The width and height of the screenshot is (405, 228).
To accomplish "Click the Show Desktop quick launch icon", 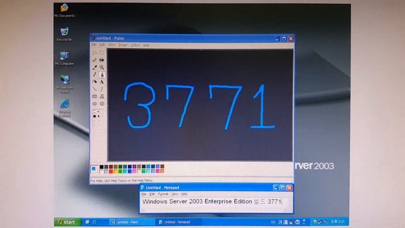I will point(87,222).
